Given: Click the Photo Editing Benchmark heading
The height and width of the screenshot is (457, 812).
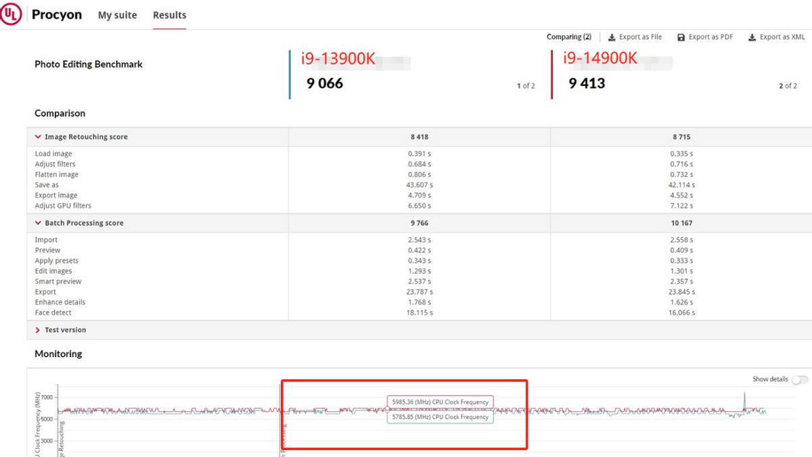Looking at the screenshot, I should [89, 64].
